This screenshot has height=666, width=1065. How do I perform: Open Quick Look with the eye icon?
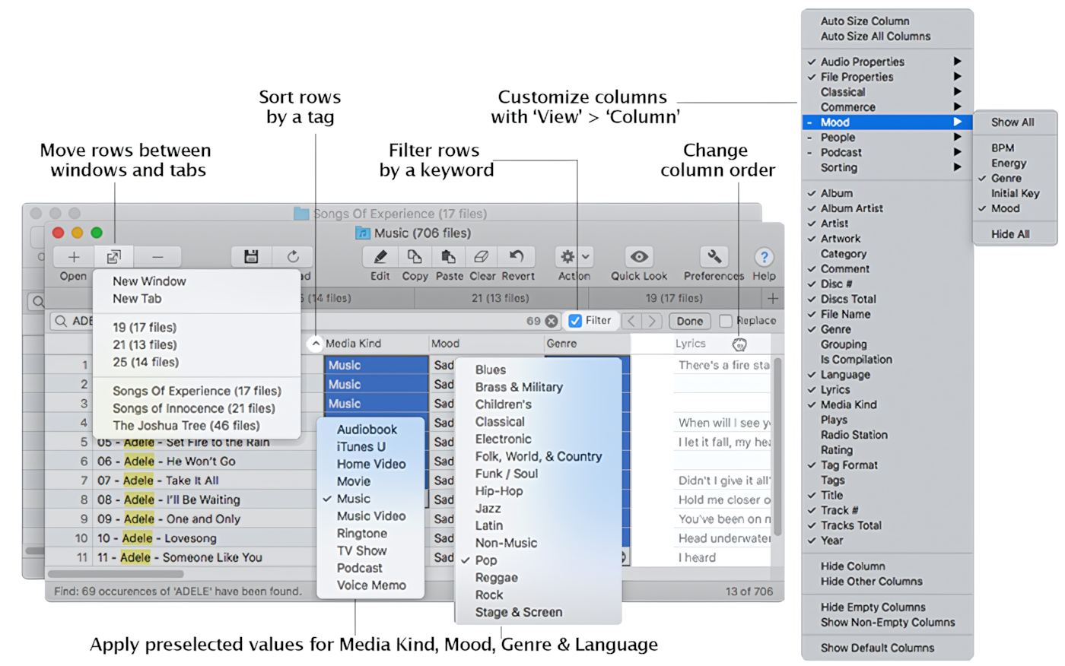pos(638,258)
